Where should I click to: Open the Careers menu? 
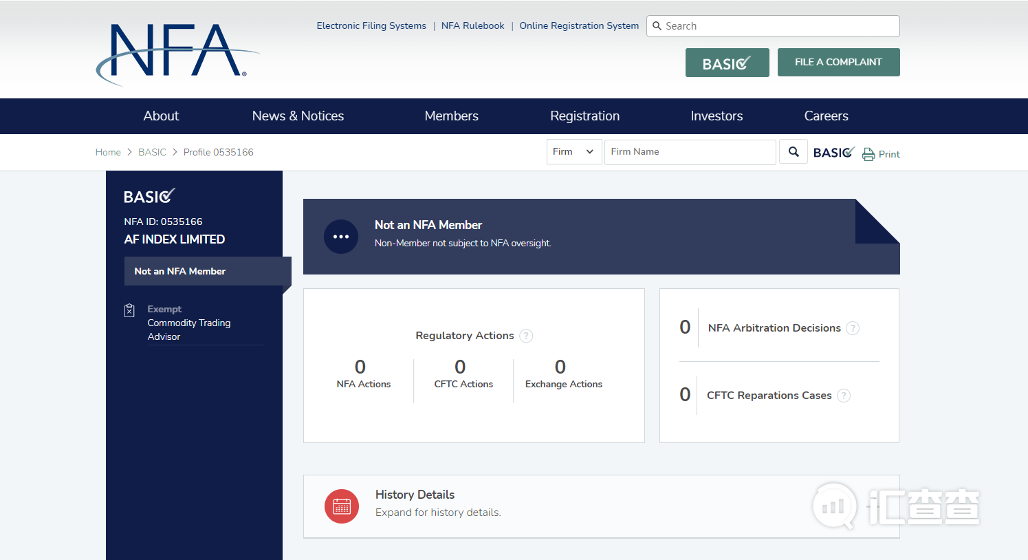pos(826,116)
